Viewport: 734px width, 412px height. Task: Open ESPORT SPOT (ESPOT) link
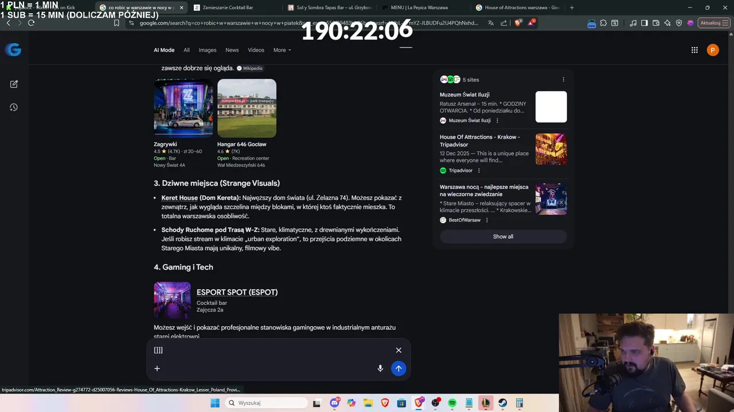tap(237, 292)
